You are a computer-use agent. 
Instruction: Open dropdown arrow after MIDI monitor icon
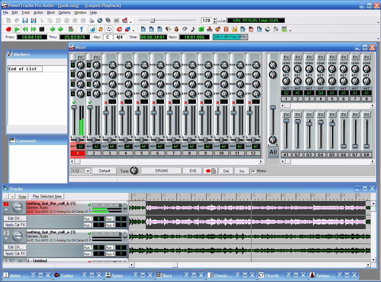[290, 31]
